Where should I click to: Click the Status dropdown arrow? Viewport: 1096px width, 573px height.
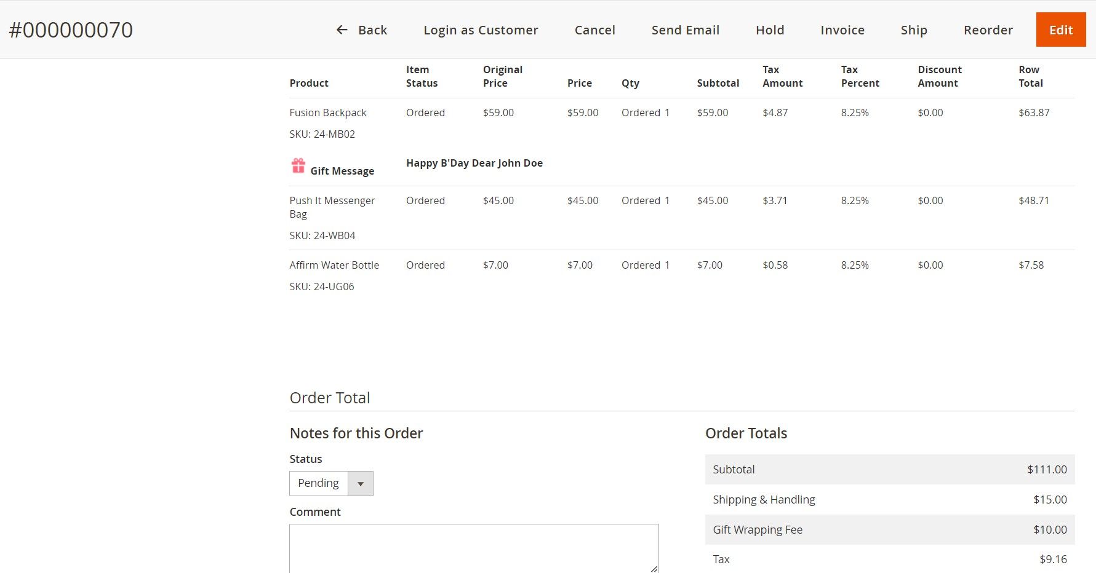point(361,483)
